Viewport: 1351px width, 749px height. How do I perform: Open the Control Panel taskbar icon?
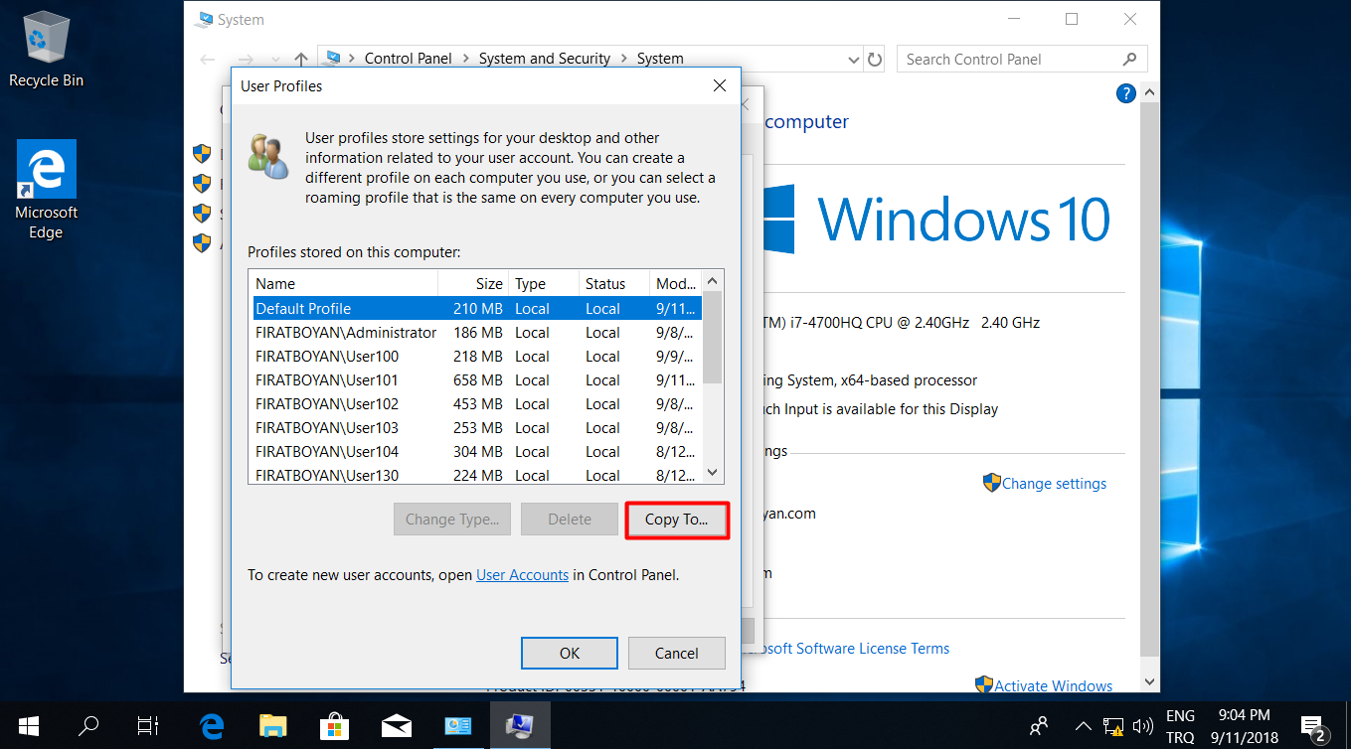pyautogui.click(x=457, y=725)
